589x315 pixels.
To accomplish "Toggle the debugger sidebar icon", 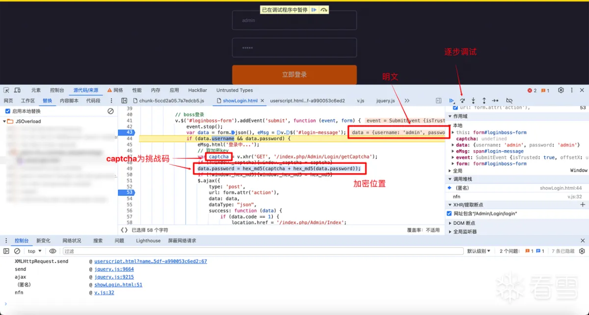I will pyautogui.click(x=439, y=101).
